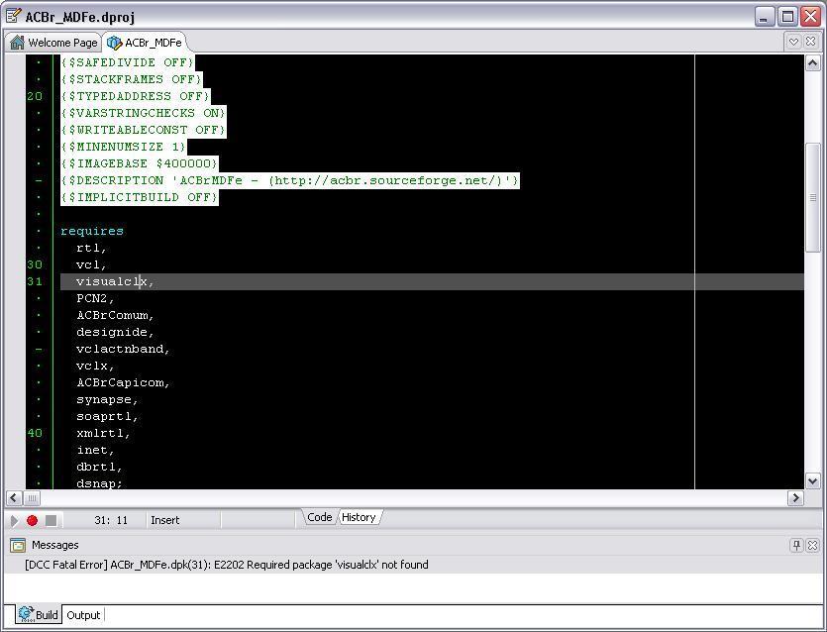Click the {$STACKFRAMES OFF} directive
The image size is (827, 632).
coord(132,79)
